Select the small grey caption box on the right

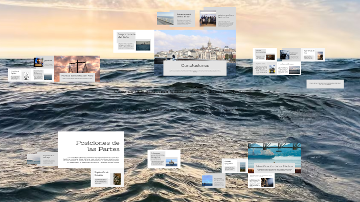[x=325, y=84]
